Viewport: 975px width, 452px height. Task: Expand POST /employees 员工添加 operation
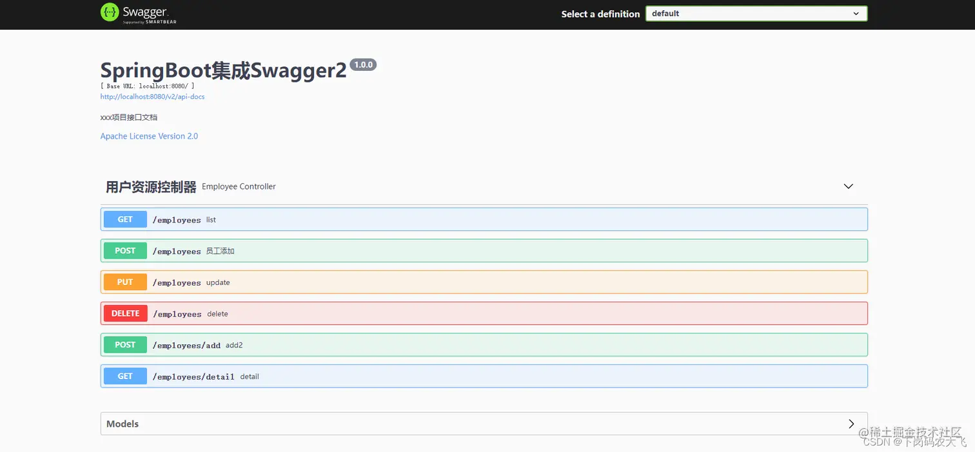(484, 251)
